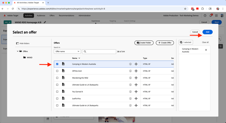Click the Create Offer button
The width and height of the screenshot is (226, 123).
[x=165, y=43]
